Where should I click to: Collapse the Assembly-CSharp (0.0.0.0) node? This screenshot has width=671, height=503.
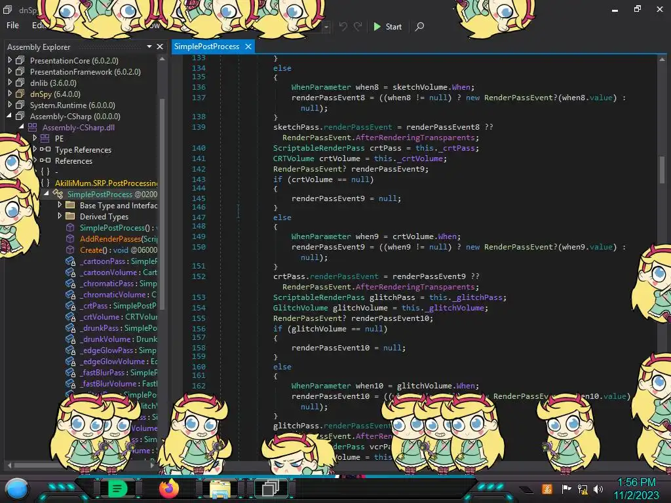click(x=9, y=116)
